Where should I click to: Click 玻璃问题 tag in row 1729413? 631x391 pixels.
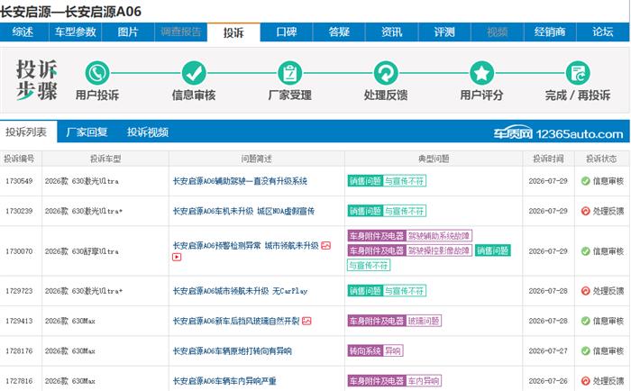click(424, 321)
